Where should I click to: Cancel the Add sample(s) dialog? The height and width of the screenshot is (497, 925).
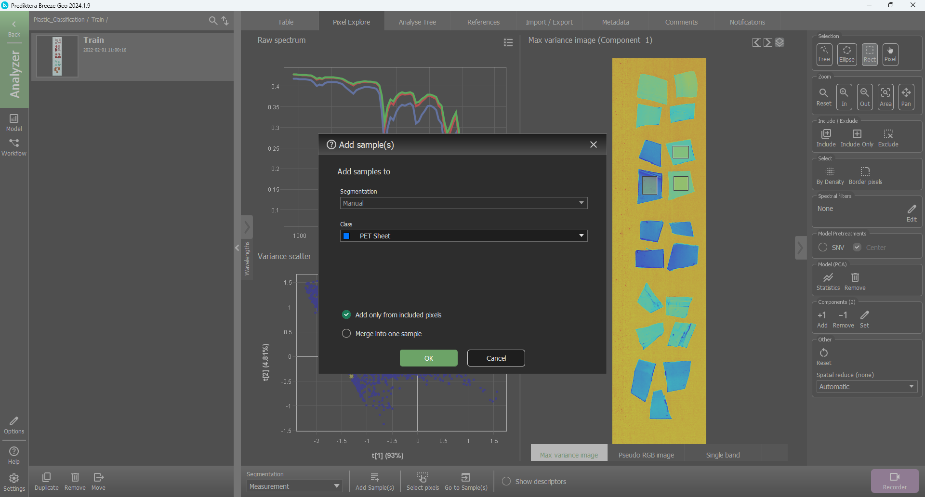(496, 358)
